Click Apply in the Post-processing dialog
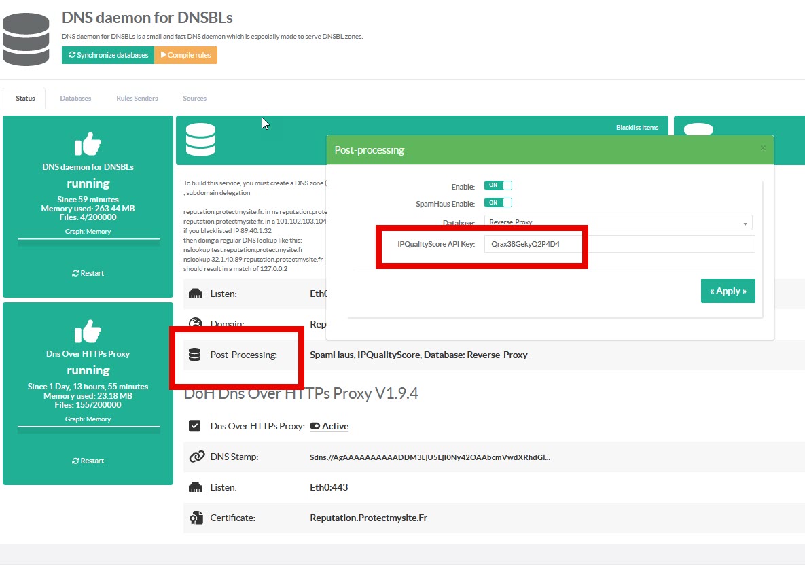 pyautogui.click(x=728, y=291)
